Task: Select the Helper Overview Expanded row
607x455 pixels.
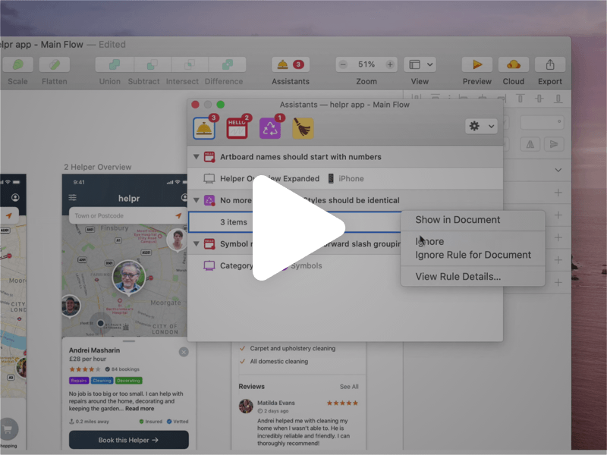Action: point(345,178)
